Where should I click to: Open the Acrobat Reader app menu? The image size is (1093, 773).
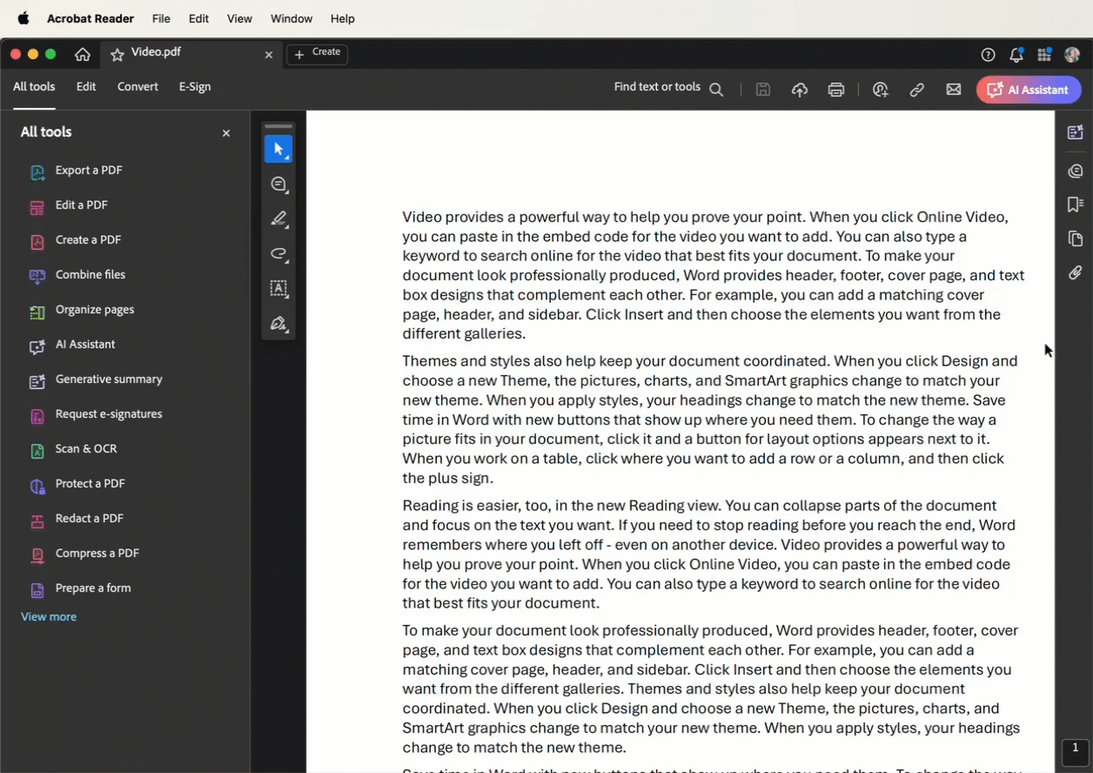[x=91, y=18]
